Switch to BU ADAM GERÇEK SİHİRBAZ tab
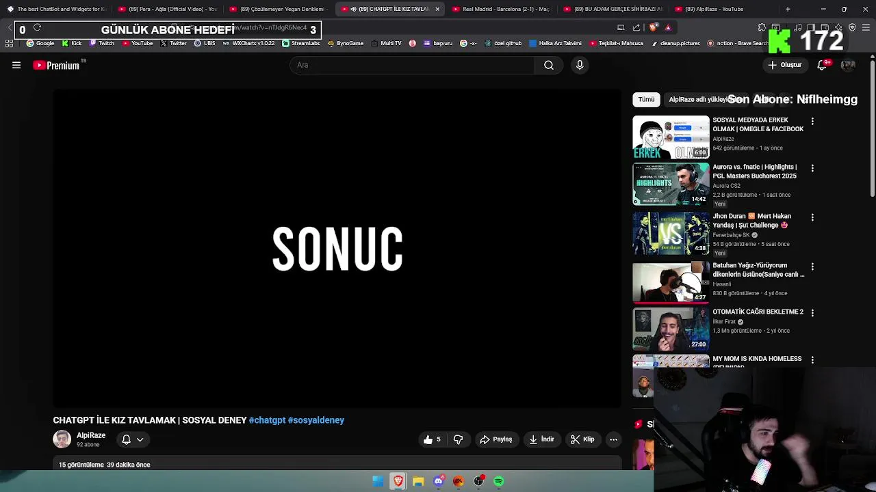 pyautogui.click(x=613, y=9)
